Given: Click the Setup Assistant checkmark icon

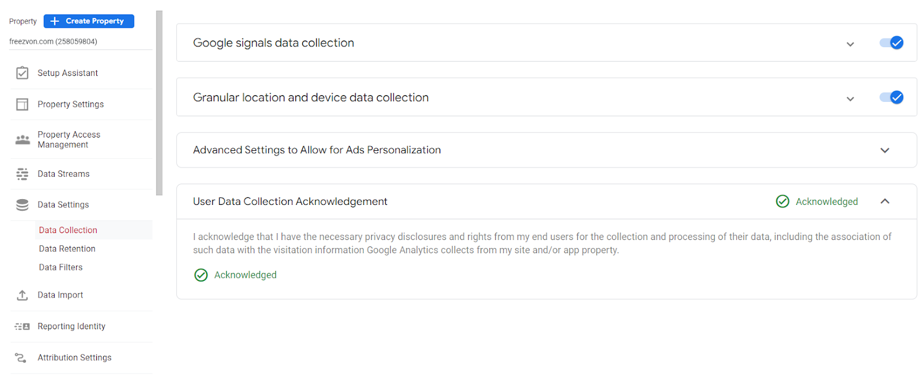Looking at the screenshot, I should 22,73.
